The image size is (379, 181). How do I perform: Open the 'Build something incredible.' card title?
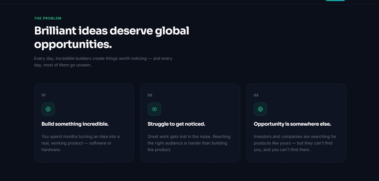(x=75, y=124)
